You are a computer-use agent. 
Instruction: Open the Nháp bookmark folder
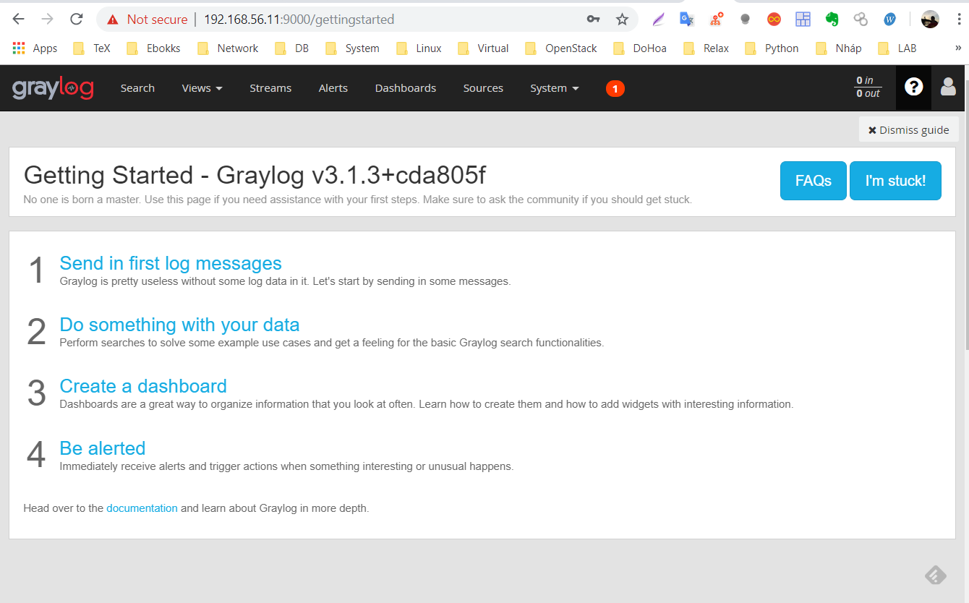[838, 48]
